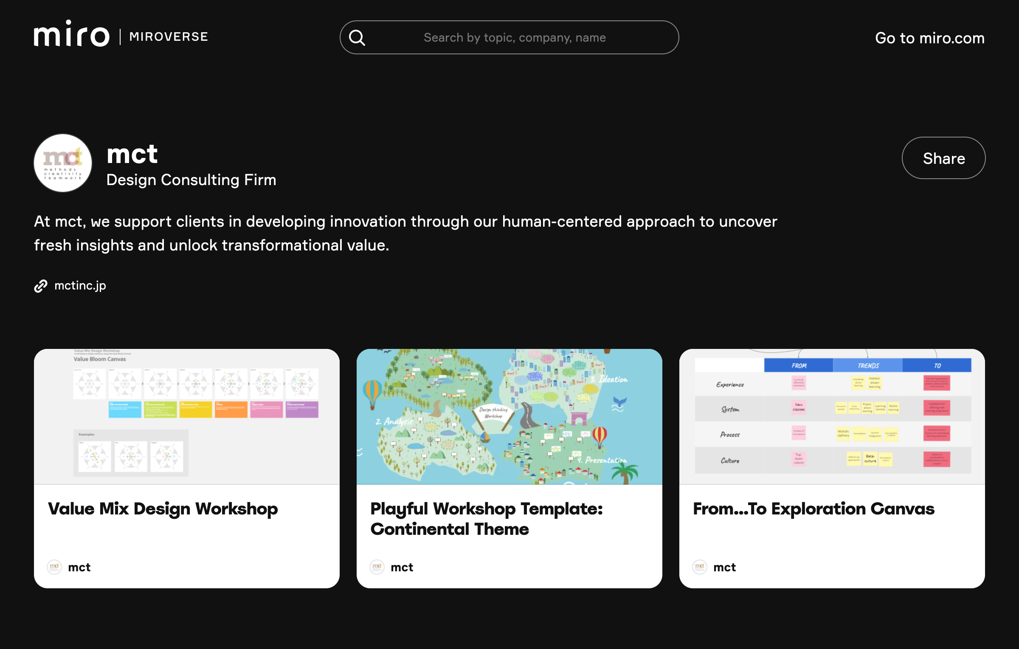Open the From/Trends/To table thumbnail
Viewport: 1019px width, 649px height.
click(x=832, y=416)
